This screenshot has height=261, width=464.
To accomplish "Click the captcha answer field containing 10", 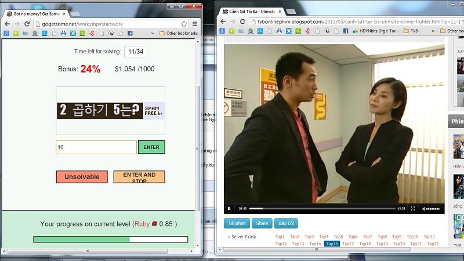I will (96, 147).
